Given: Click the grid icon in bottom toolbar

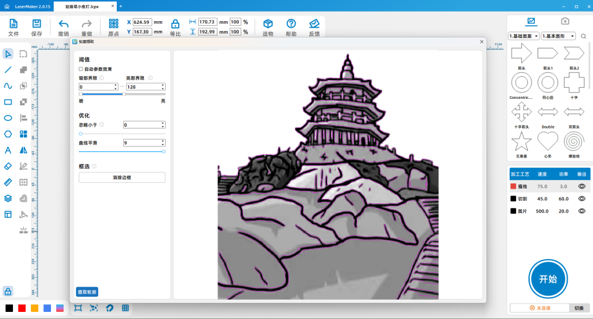Looking at the screenshot, I should tap(126, 308).
